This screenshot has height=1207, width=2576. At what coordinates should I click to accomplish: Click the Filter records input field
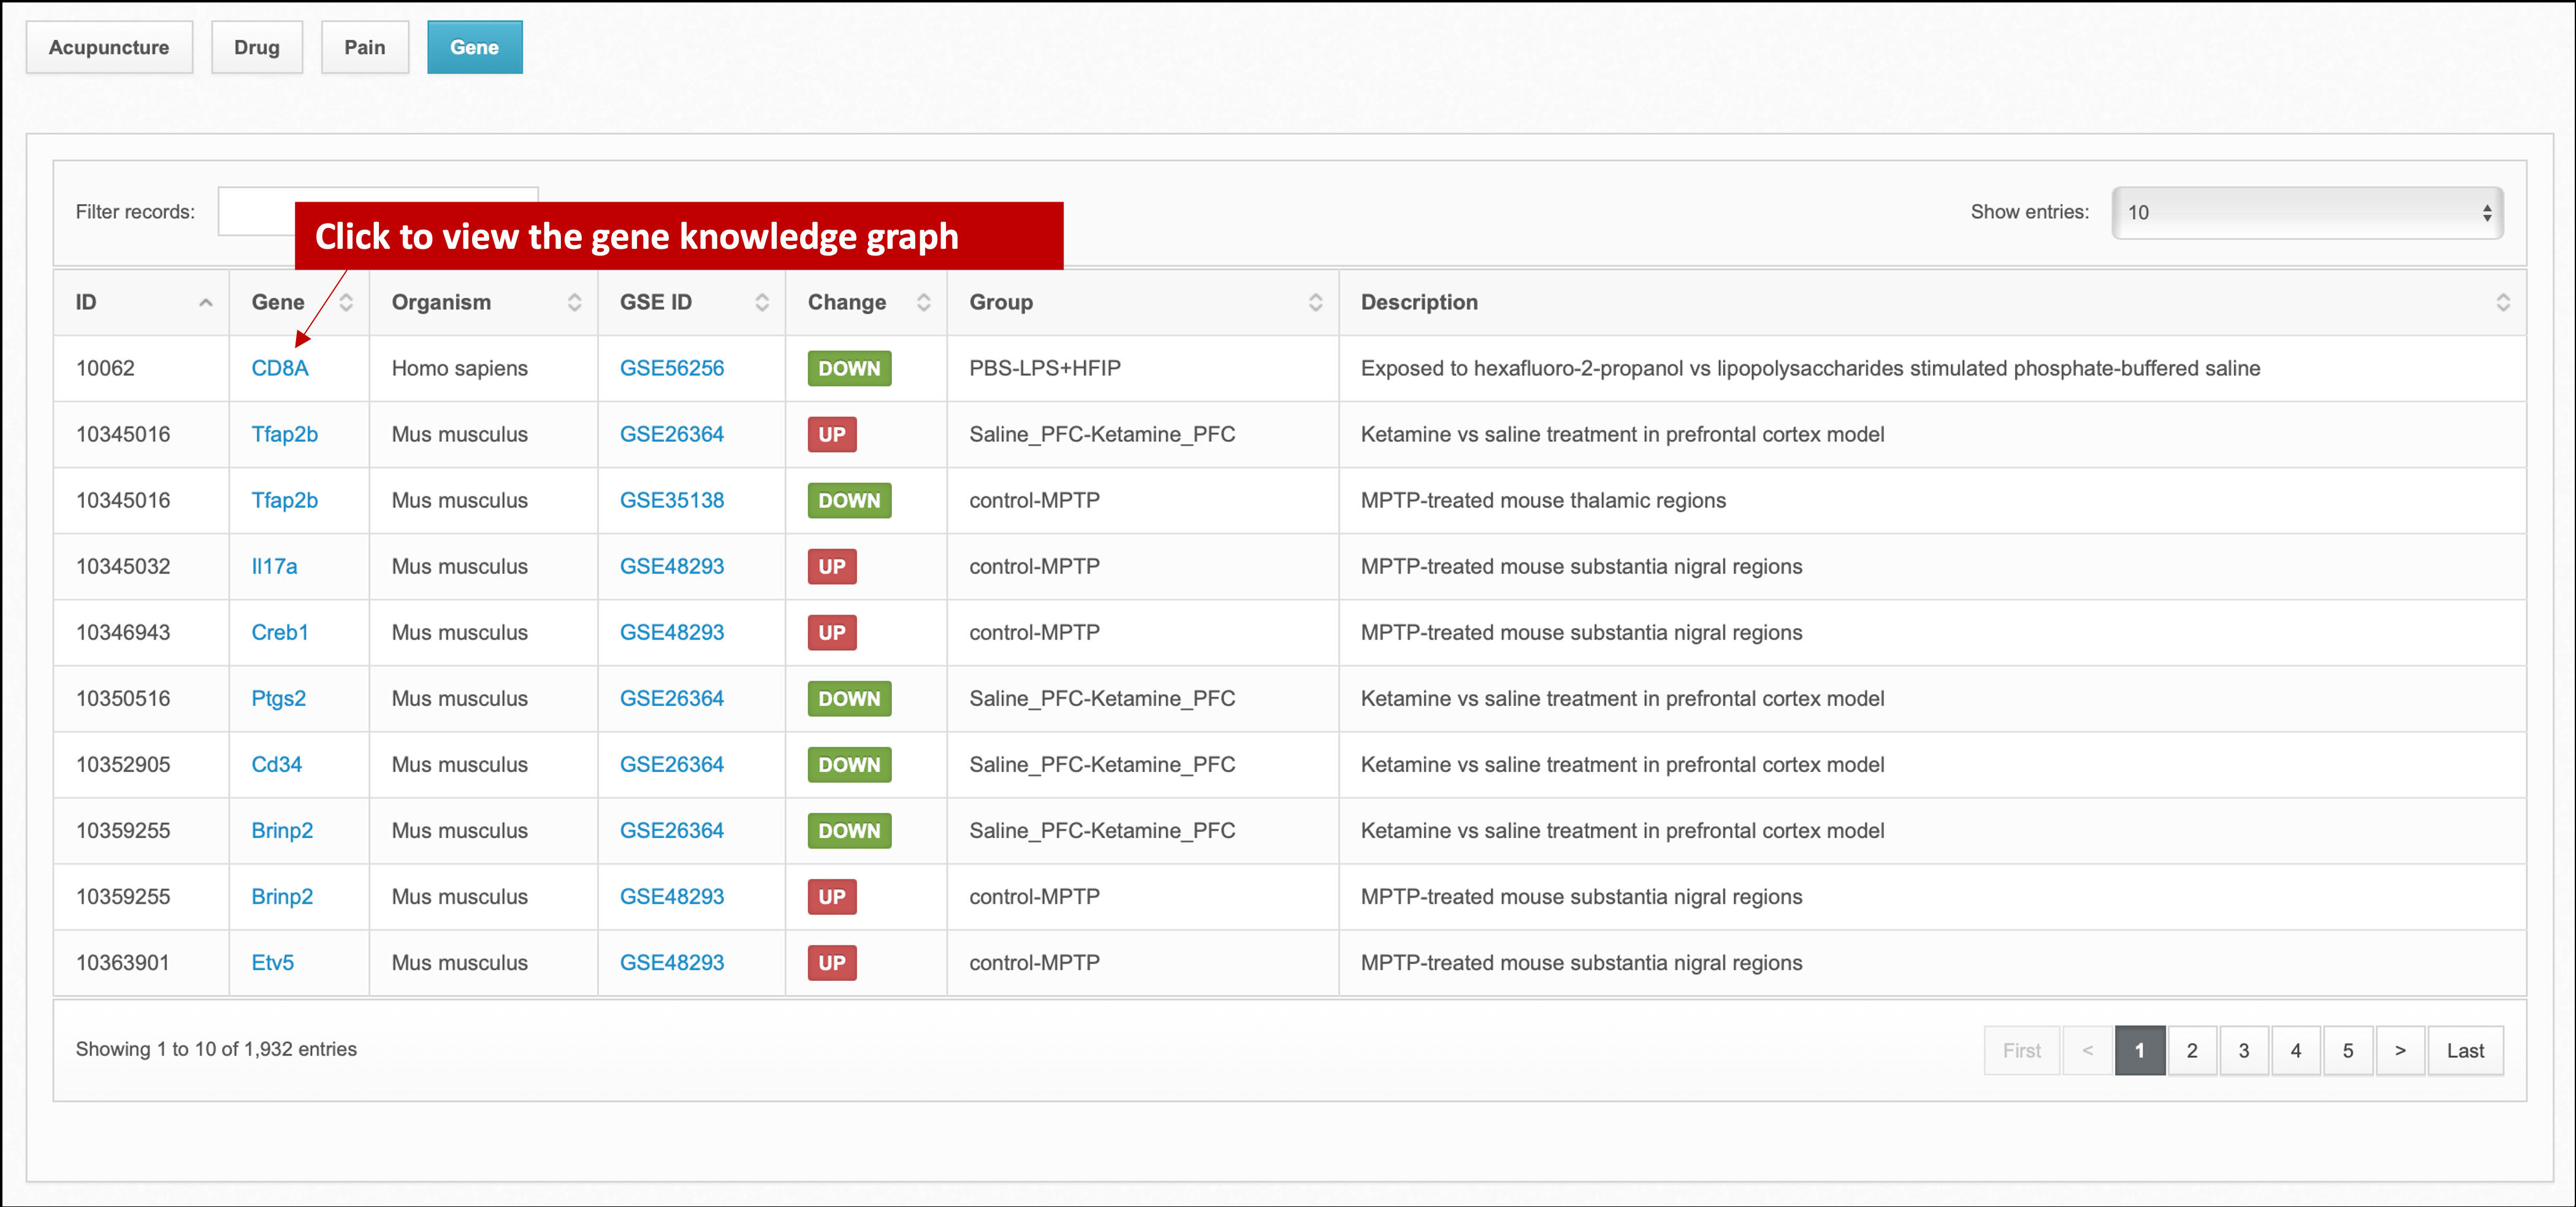click(x=256, y=213)
